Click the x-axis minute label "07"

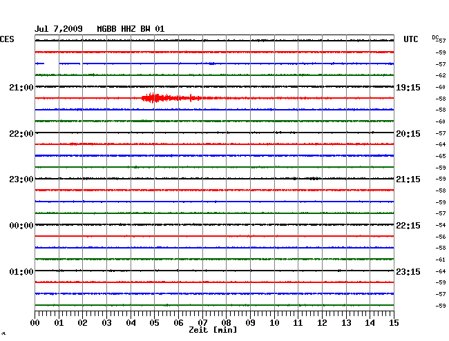coord(202,323)
